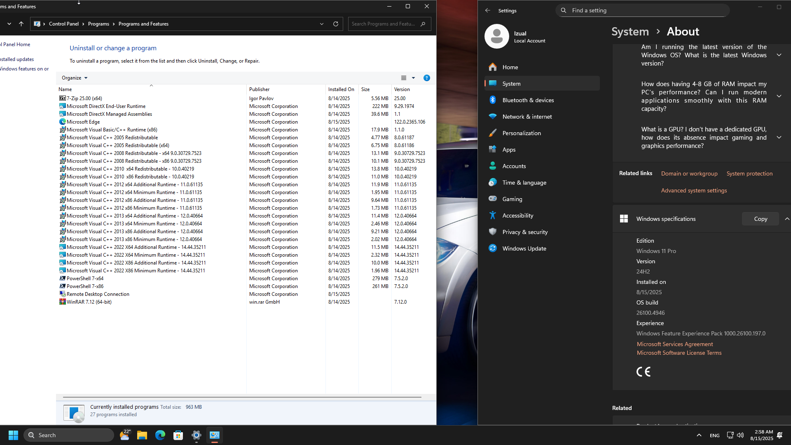Select Microsoft DirectX End-User Runtime row
791x445 pixels.
click(246, 106)
